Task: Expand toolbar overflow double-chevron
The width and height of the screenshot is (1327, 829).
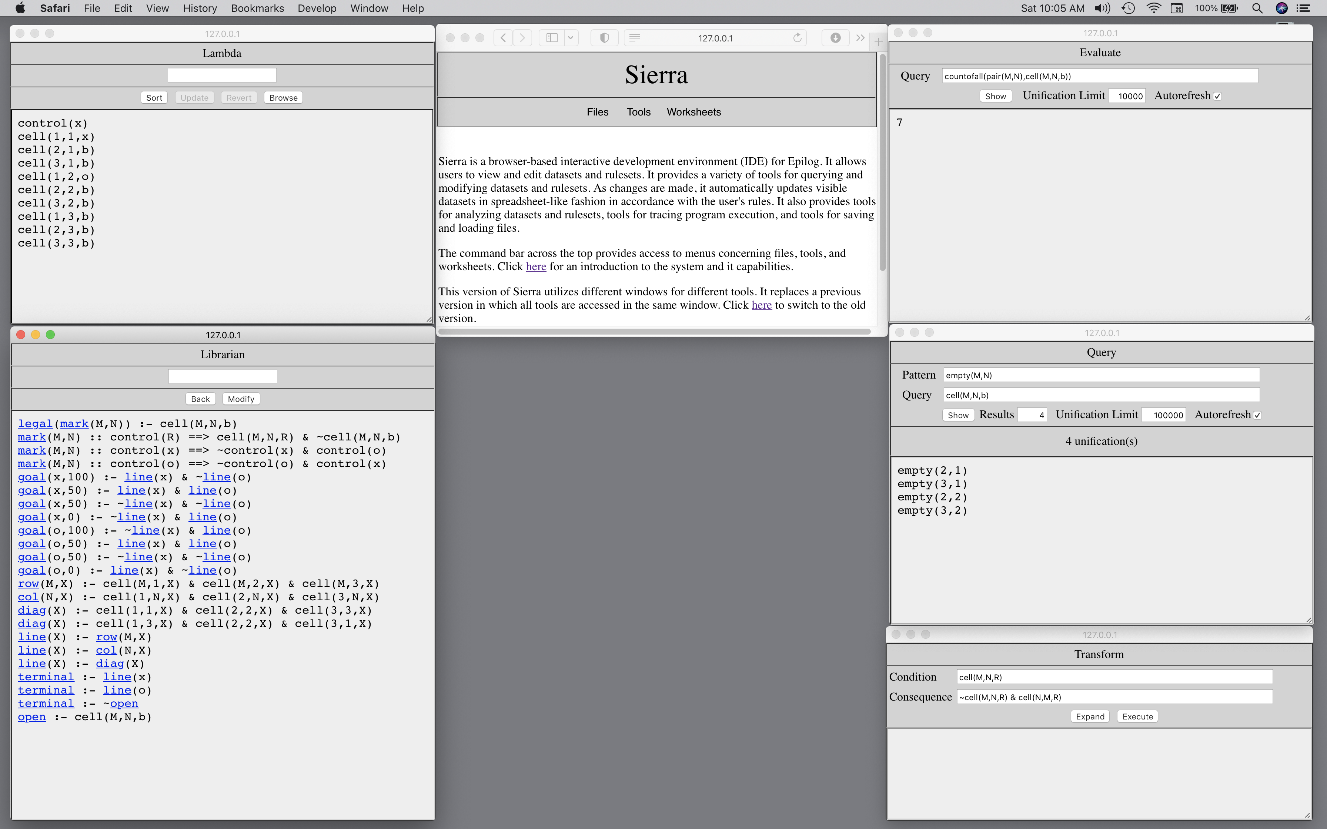Action: tap(860, 38)
